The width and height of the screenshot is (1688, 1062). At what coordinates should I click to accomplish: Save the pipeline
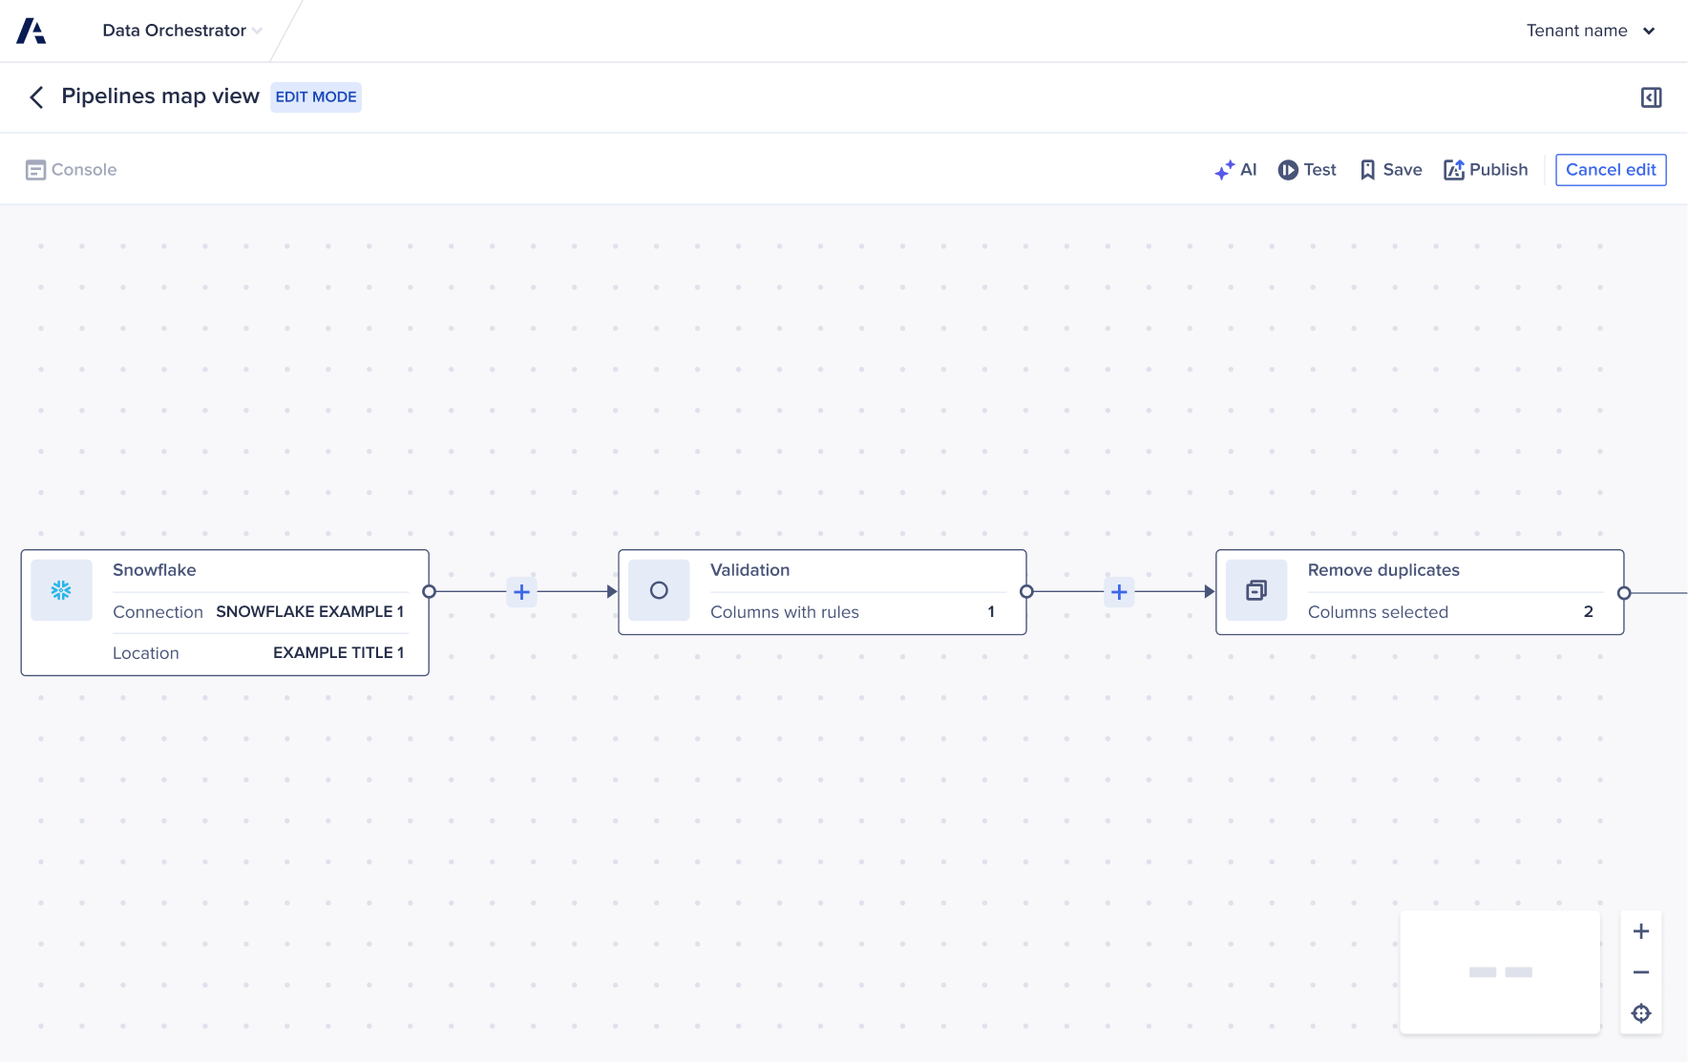tap(1391, 170)
